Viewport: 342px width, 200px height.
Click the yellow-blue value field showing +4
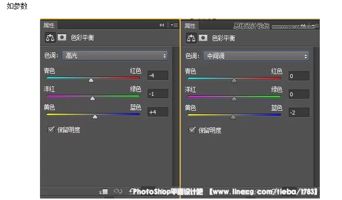pos(158,112)
